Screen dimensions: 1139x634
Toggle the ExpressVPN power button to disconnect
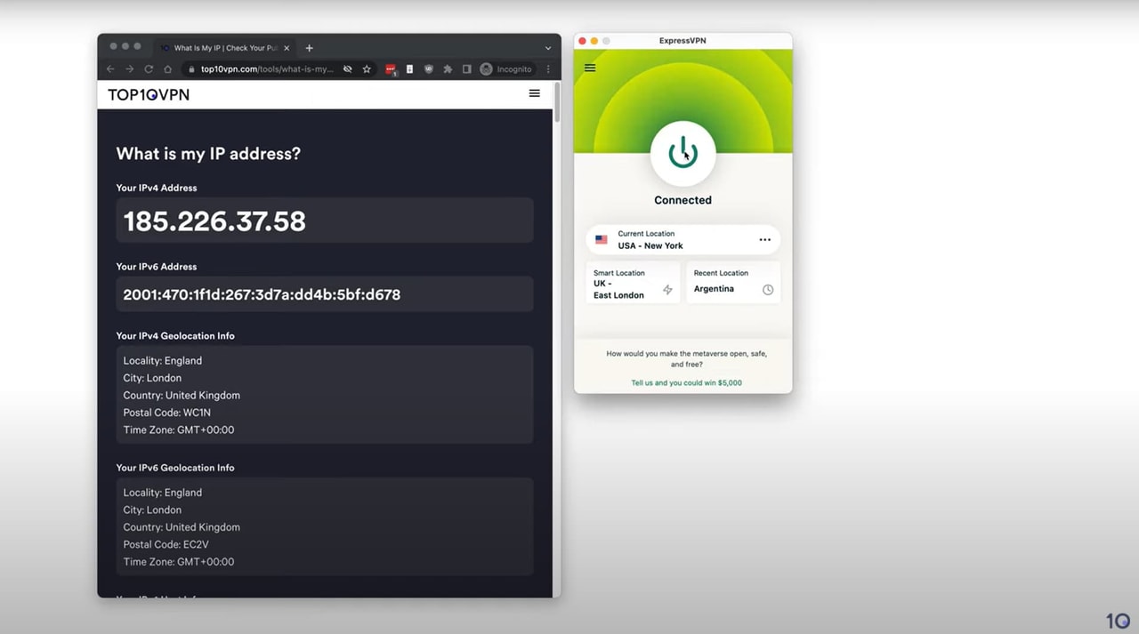(x=683, y=152)
